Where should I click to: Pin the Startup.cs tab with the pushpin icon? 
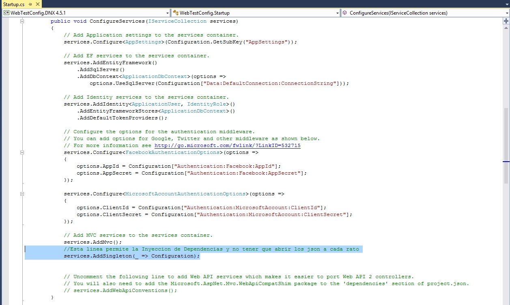point(30,4)
